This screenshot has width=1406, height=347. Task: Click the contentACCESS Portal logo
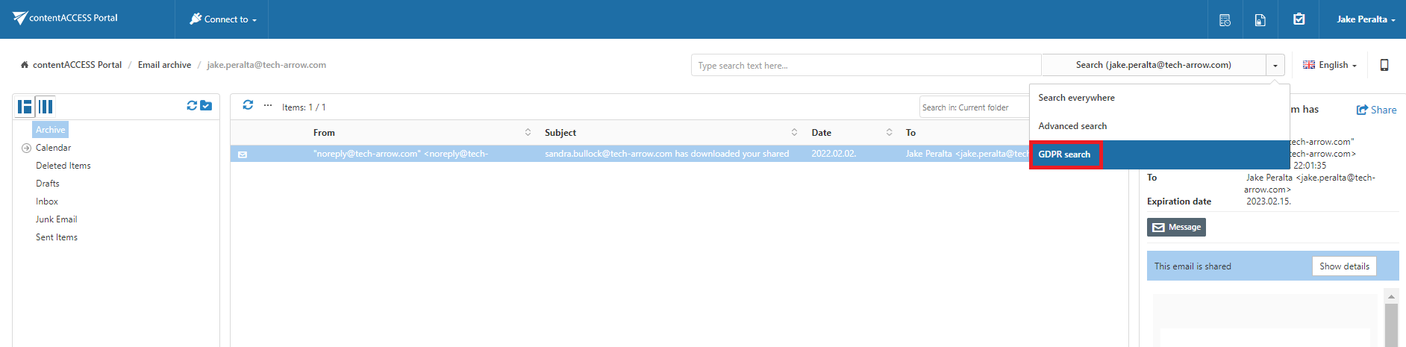pos(65,18)
